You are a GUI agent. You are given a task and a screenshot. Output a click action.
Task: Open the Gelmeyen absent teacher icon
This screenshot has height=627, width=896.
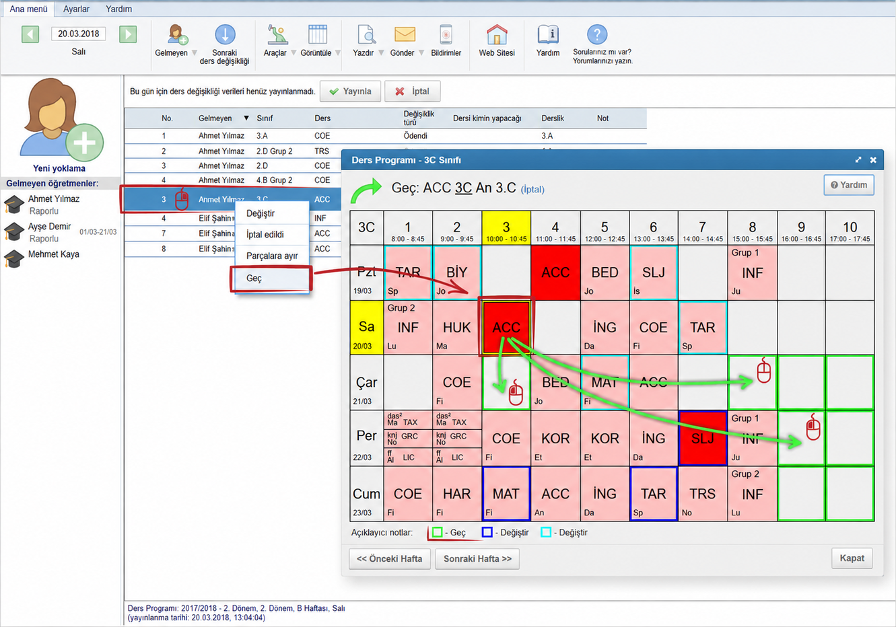(178, 35)
